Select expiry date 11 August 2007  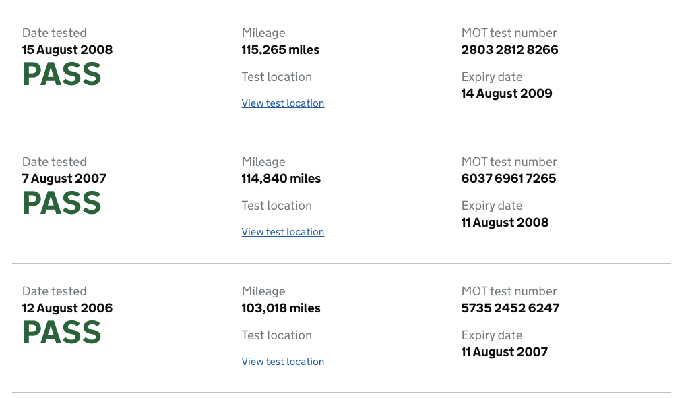click(504, 352)
